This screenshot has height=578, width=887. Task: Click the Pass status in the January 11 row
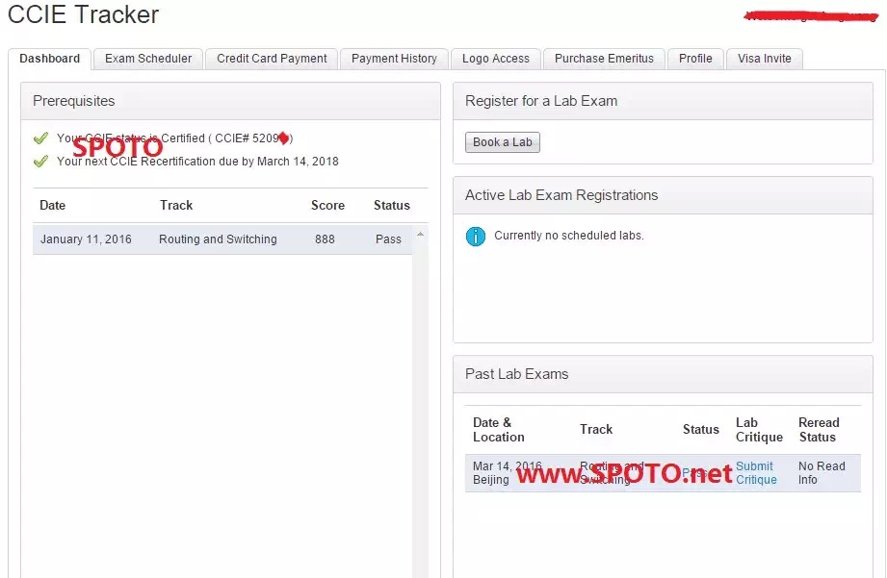(388, 239)
